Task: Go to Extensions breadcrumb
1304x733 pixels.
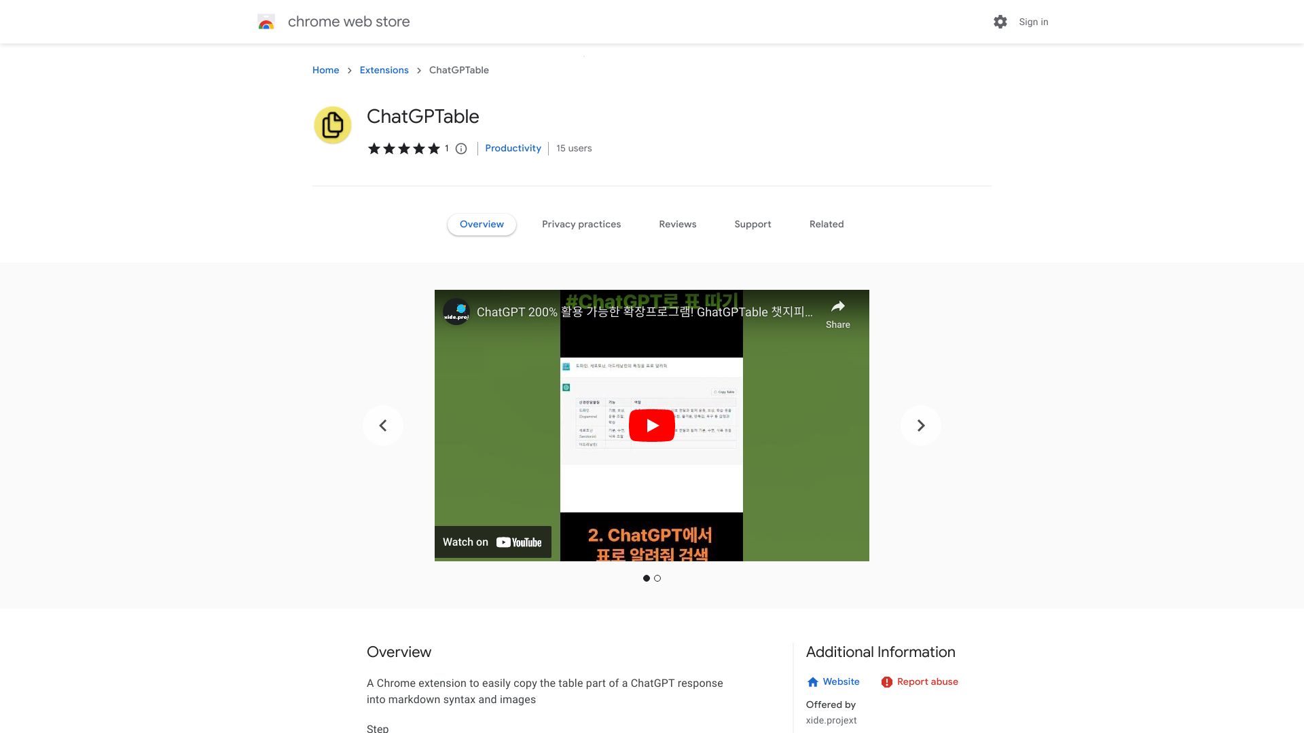Action: tap(384, 71)
